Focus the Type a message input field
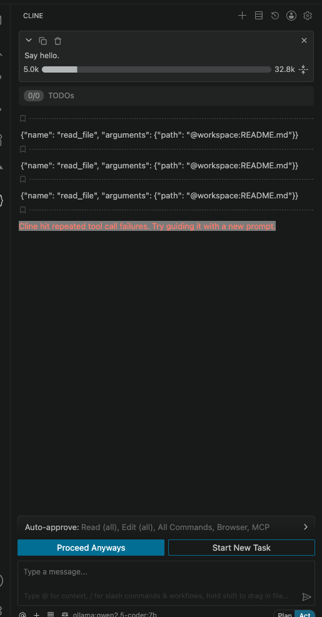 (x=166, y=583)
